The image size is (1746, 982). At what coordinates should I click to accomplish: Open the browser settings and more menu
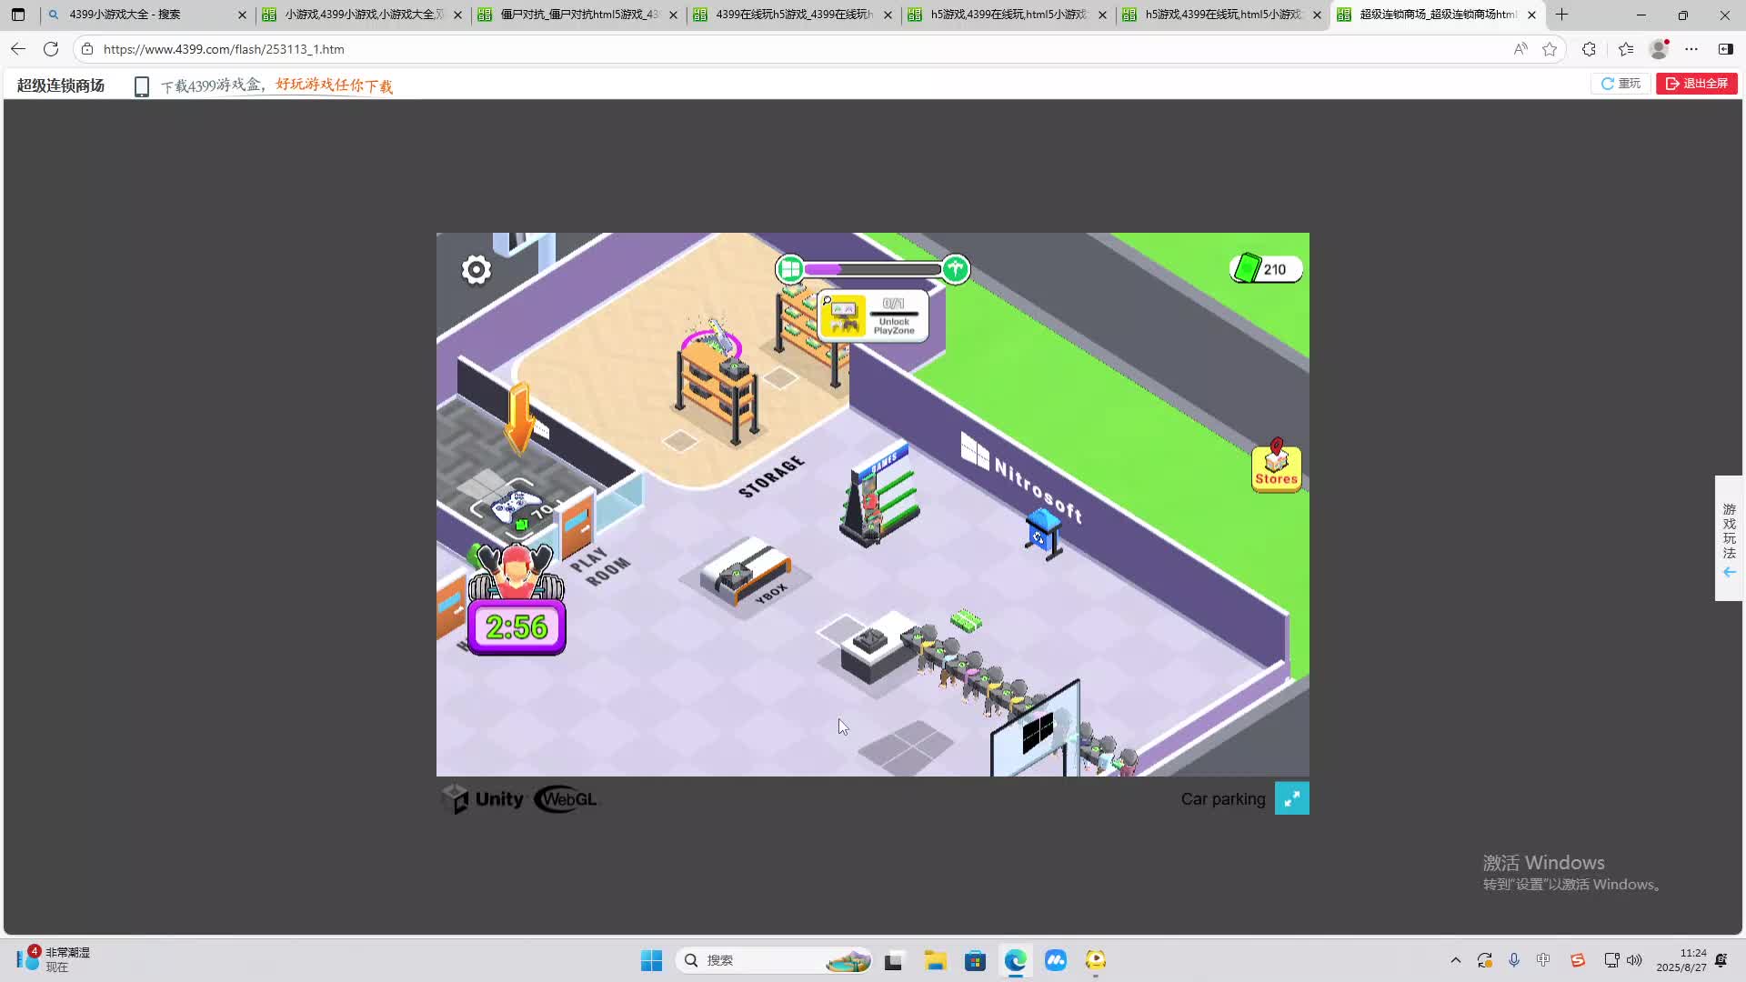tap(1691, 49)
